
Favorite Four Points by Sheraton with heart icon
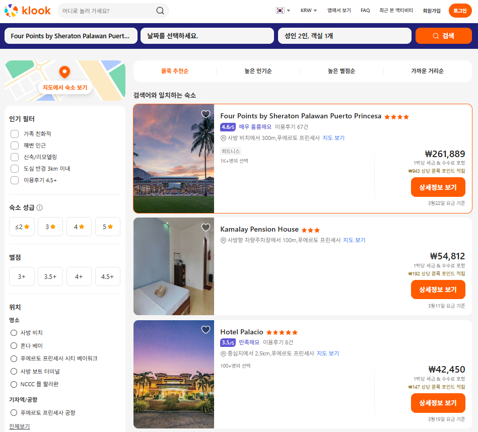(x=206, y=114)
